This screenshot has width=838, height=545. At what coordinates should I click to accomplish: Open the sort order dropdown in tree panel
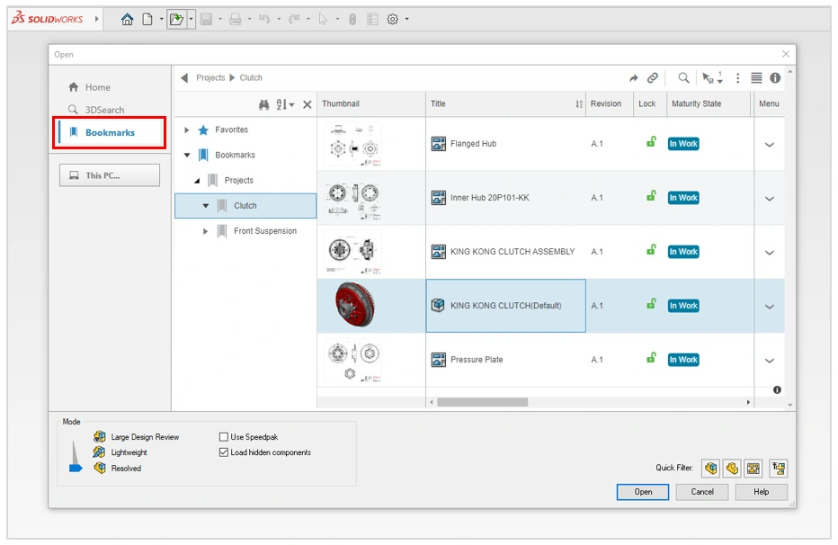point(285,104)
